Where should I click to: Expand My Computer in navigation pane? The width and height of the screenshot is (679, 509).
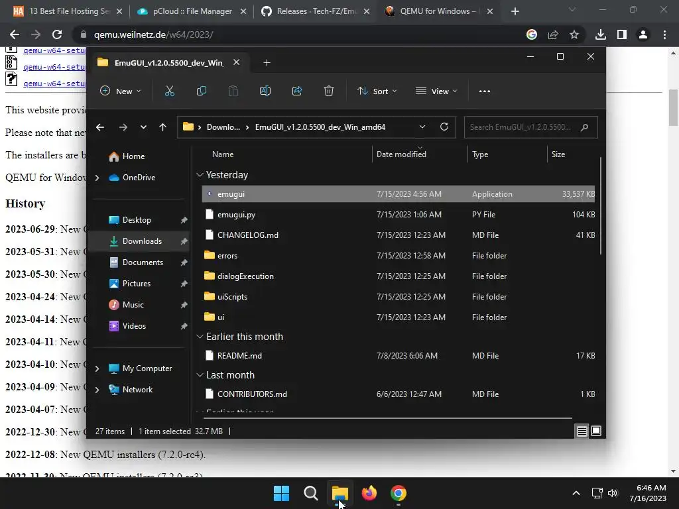[x=97, y=368]
